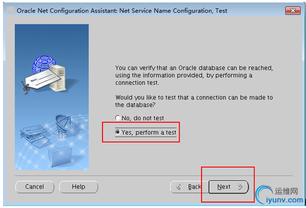The height and width of the screenshot is (208, 306).
Task: Proceed with the Next button
Action: (227, 187)
